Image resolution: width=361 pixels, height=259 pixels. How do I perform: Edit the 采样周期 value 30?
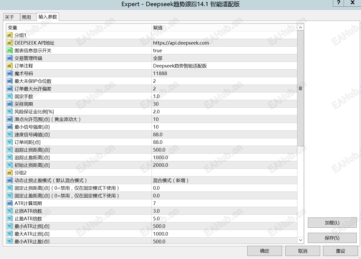(224, 104)
